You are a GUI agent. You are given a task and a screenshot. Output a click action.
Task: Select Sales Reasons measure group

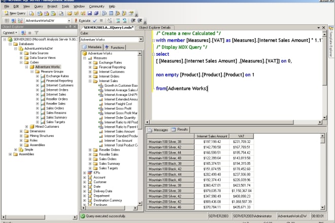tap(56, 113)
